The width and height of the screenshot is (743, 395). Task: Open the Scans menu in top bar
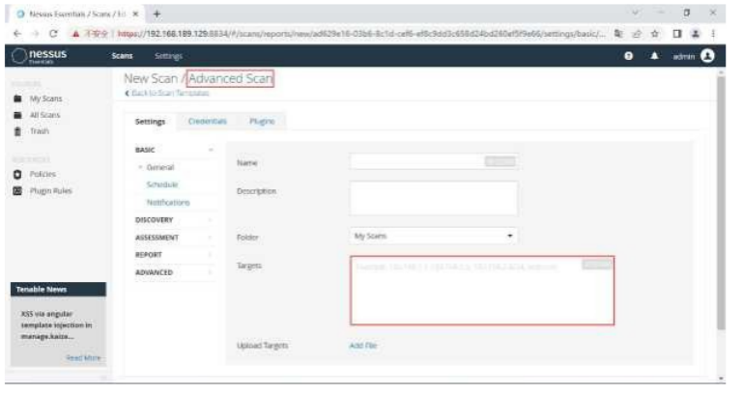point(123,56)
